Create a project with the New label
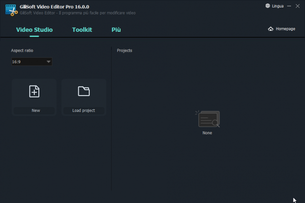305x203 pixels. click(x=36, y=110)
